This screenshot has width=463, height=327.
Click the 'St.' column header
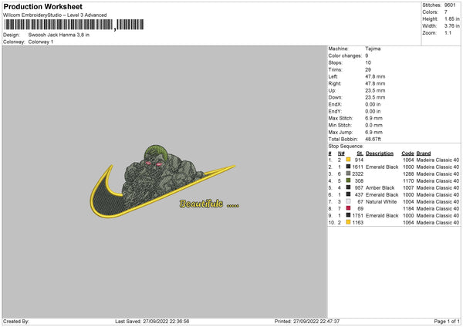(360, 153)
